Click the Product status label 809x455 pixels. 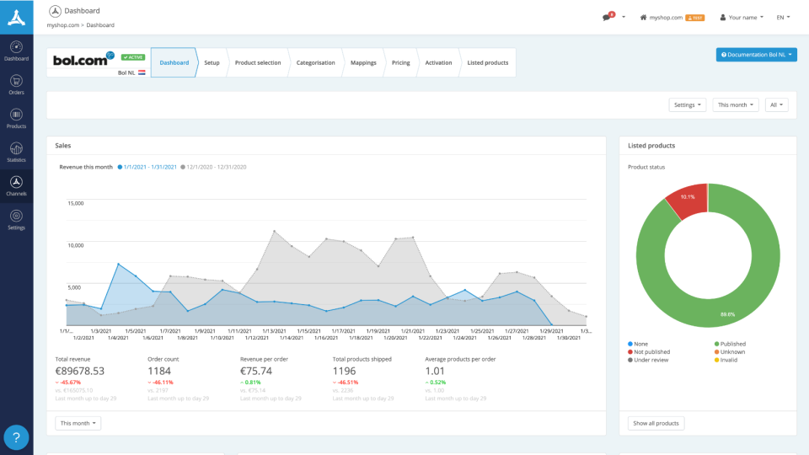646,167
